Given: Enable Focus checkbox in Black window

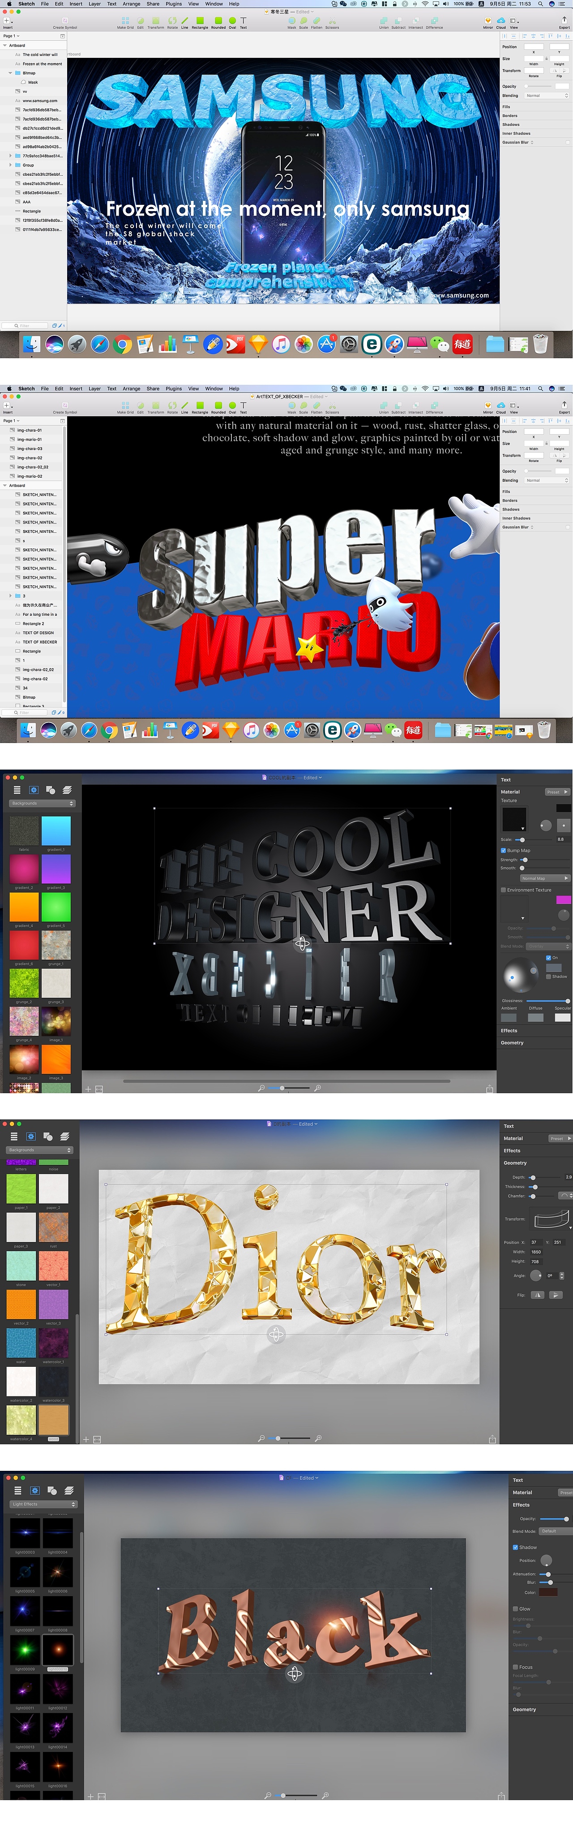Looking at the screenshot, I should click(515, 1667).
